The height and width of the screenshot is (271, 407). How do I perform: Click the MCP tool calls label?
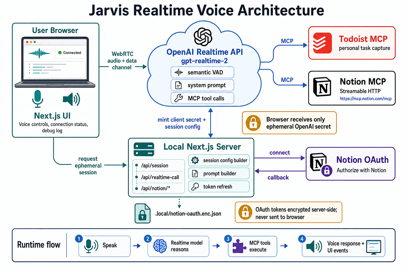click(206, 98)
